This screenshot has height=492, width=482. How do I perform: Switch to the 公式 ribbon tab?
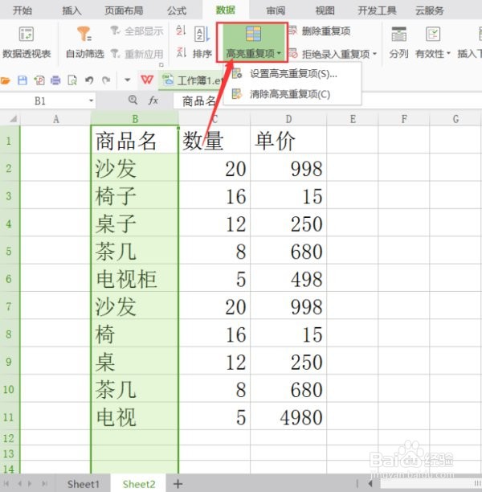pos(177,10)
